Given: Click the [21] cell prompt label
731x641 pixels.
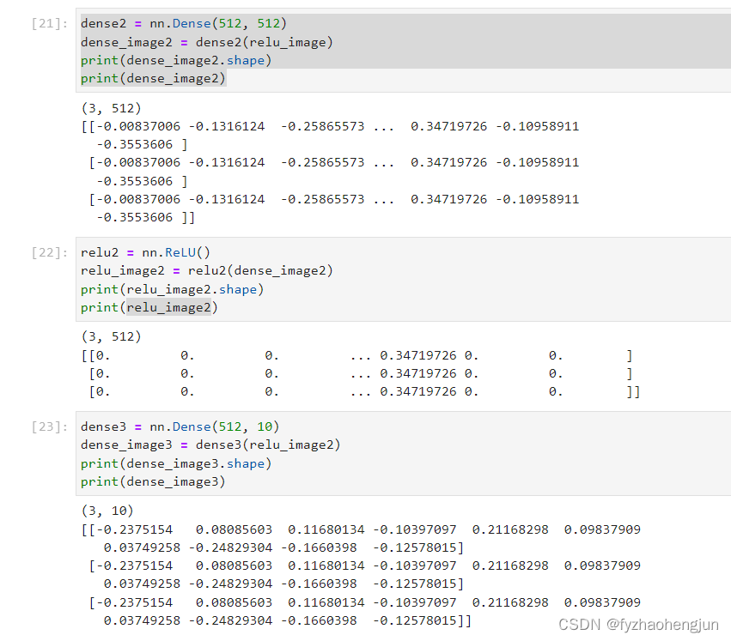Looking at the screenshot, I should pos(50,23).
